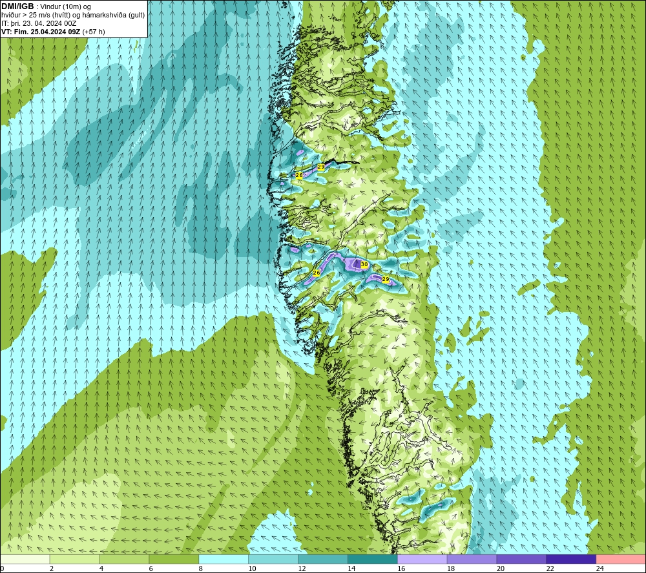Click the pale 0–2 m/s legend swatch
646x573 pixels.
pyautogui.click(x=25, y=559)
